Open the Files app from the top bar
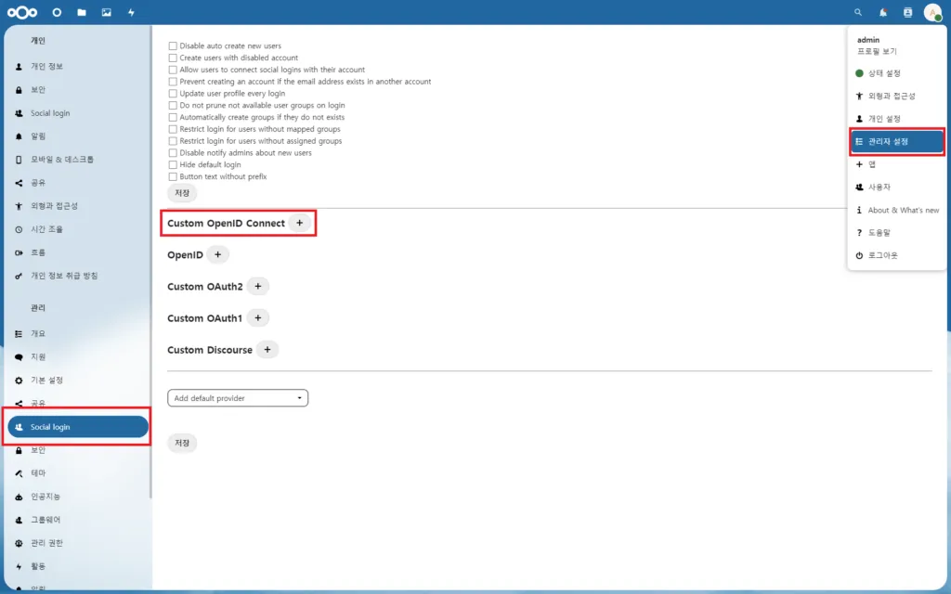Image resolution: width=951 pixels, height=594 pixels. (81, 12)
